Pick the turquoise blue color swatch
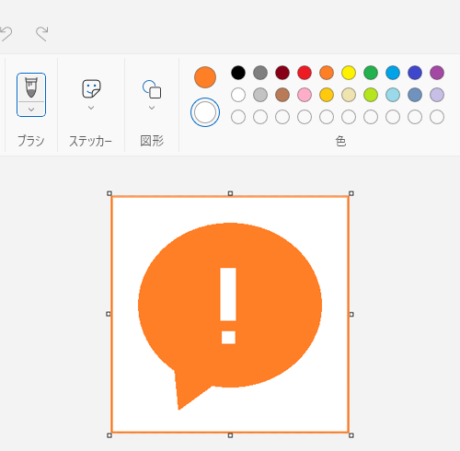460x451 pixels. point(393,73)
